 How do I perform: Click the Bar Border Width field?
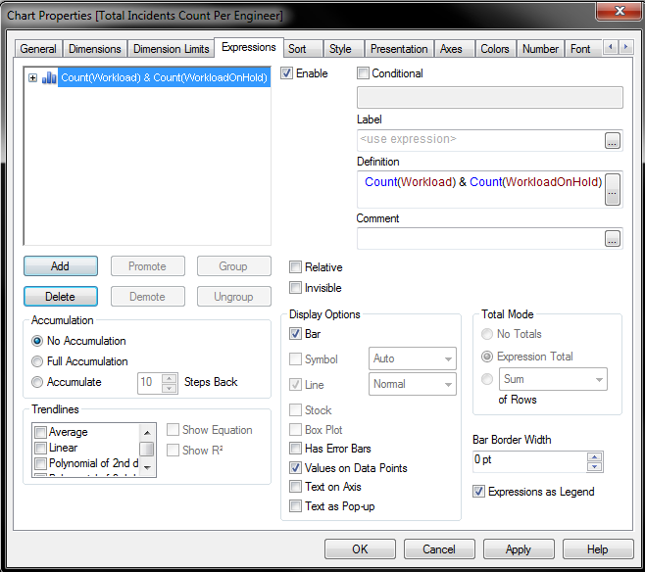(529, 461)
